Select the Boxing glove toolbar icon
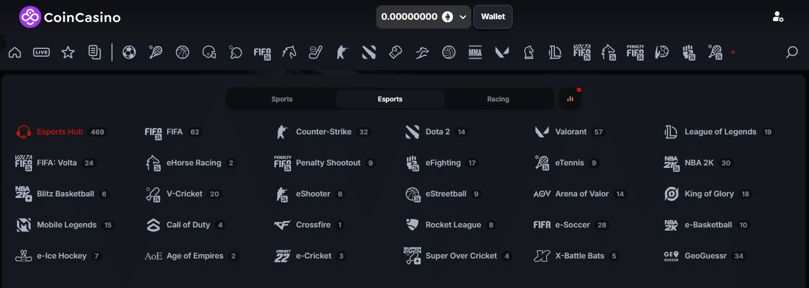Image resolution: width=809 pixels, height=288 pixels. pos(396,52)
